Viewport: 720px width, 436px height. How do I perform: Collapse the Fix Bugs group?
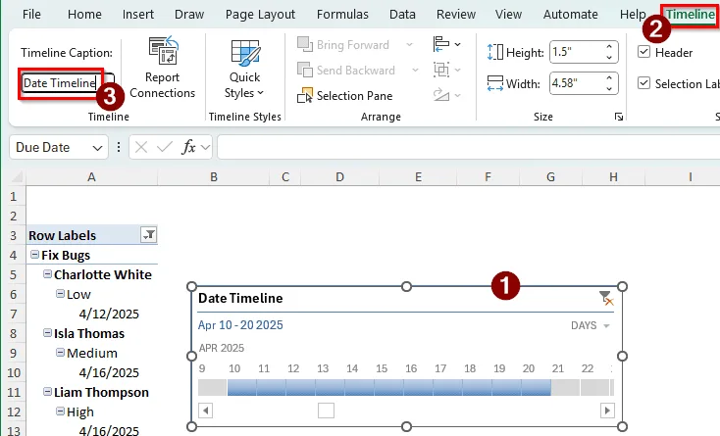point(34,255)
